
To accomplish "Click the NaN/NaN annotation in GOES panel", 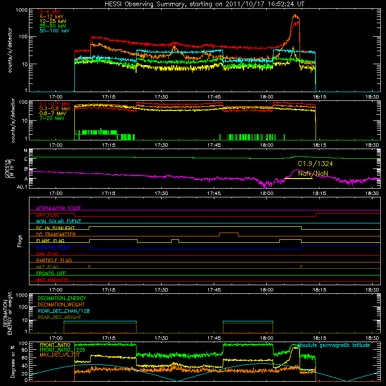I will pyautogui.click(x=313, y=173).
